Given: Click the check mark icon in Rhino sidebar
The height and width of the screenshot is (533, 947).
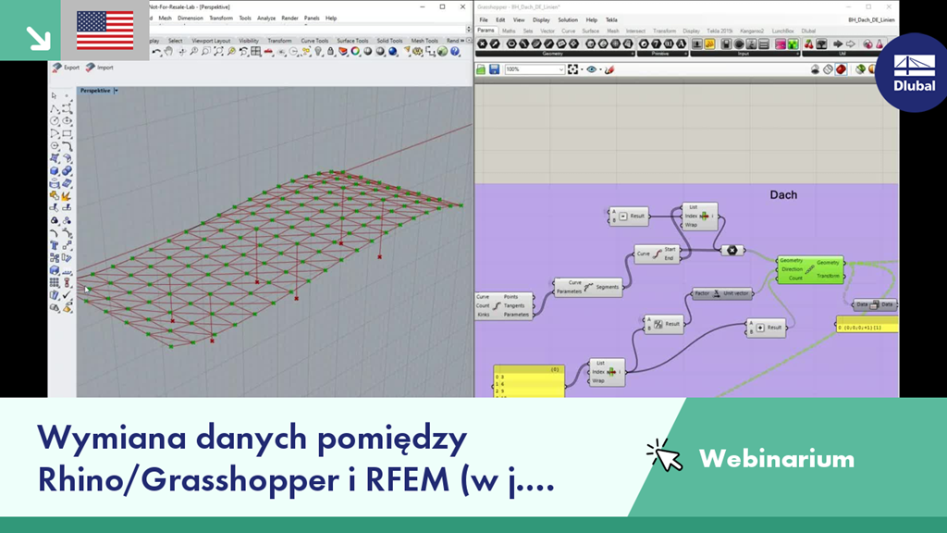Looking at the screenshot, I should pyautogui.click(x=67, y=294).
